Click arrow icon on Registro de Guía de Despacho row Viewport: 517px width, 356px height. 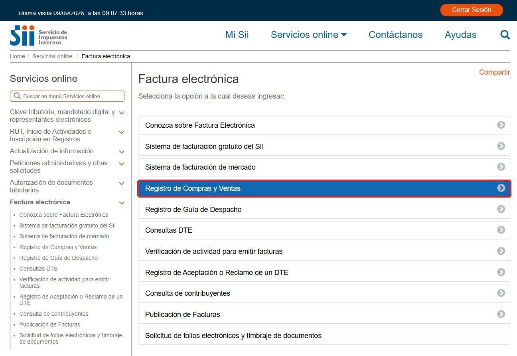[501, 209]
